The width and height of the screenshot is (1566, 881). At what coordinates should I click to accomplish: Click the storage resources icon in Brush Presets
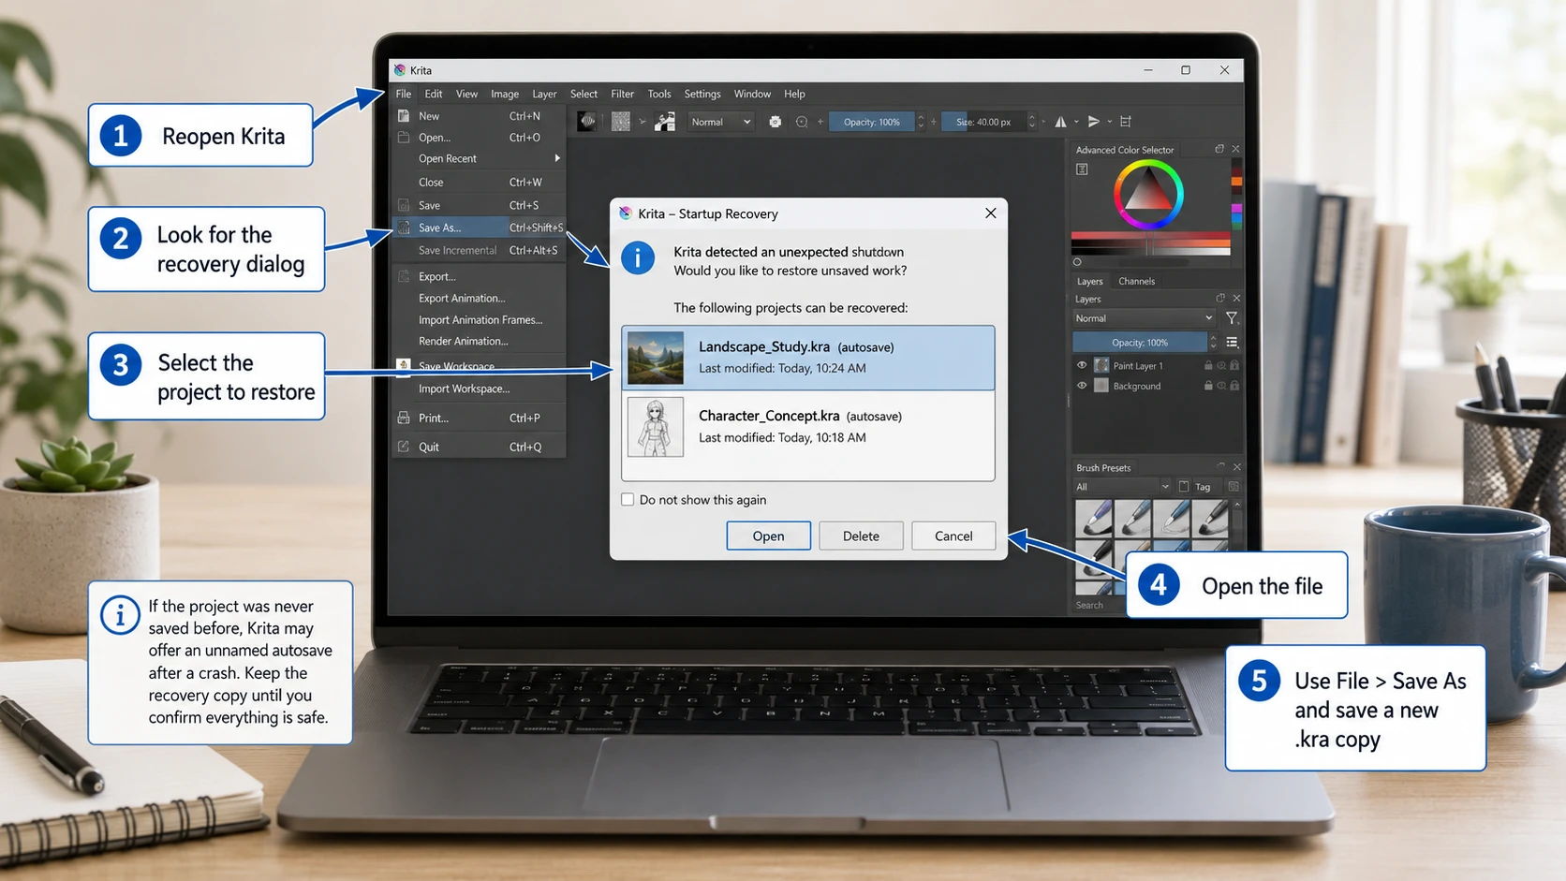(1184, 486)
